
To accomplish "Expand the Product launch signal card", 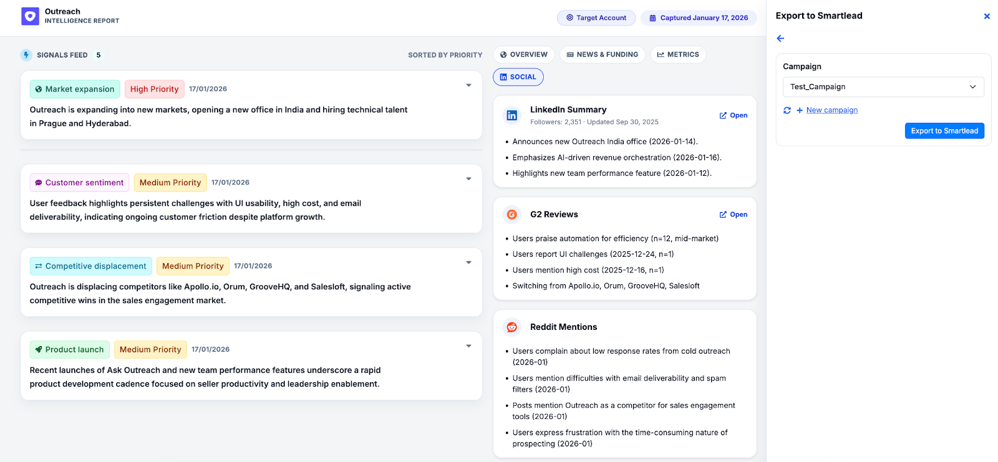I will pos(468,346).
